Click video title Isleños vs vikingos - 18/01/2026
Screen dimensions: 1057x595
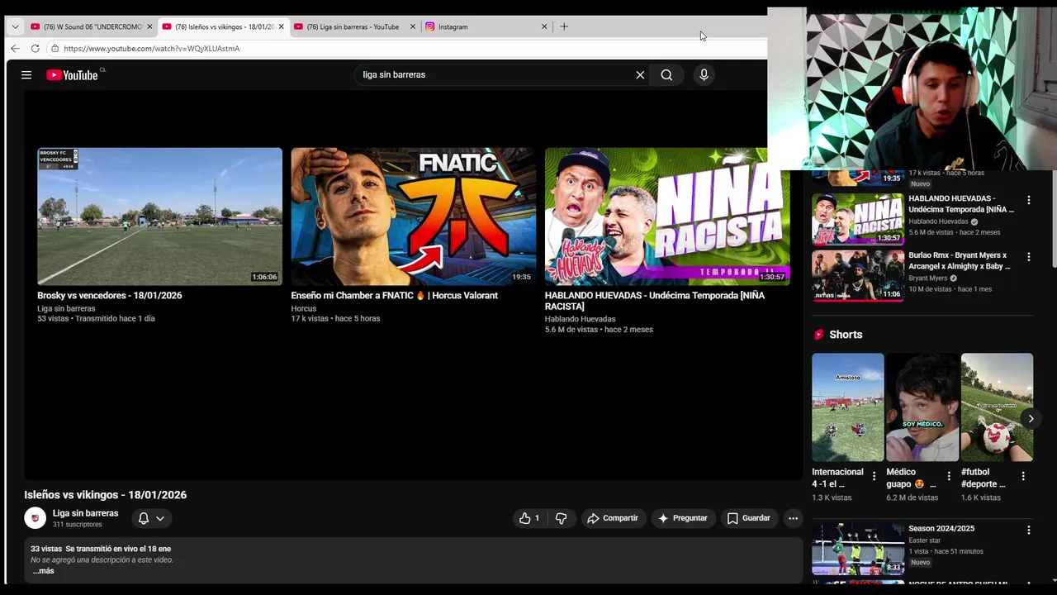point(106,495)
